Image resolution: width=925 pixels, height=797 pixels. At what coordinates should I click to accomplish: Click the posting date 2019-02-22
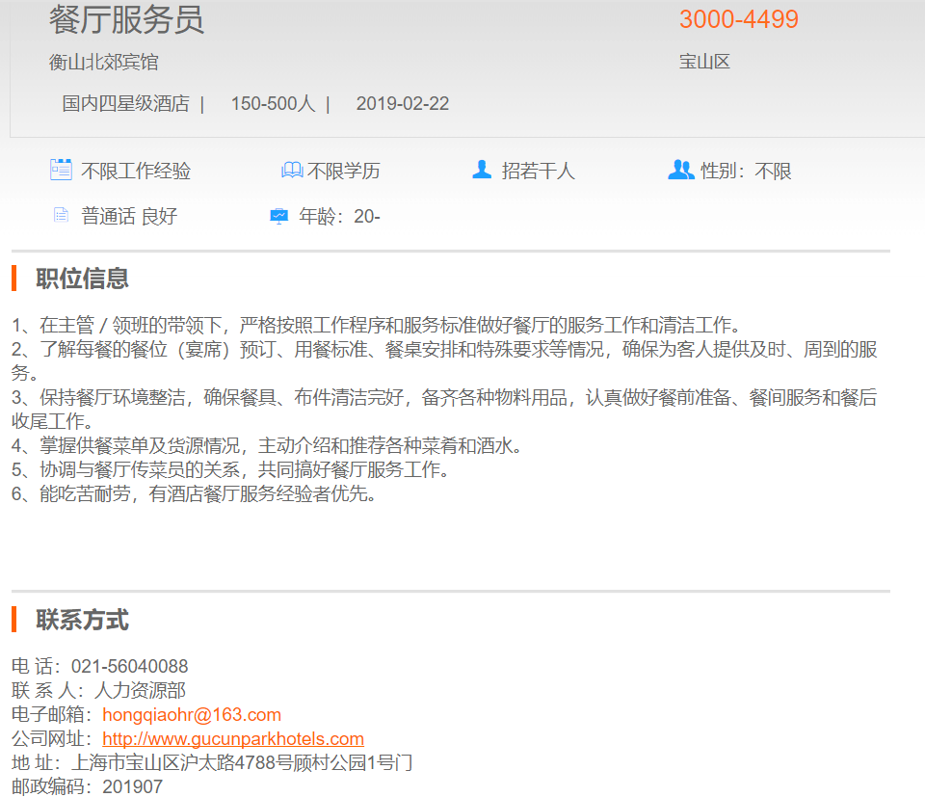point(402,104)
